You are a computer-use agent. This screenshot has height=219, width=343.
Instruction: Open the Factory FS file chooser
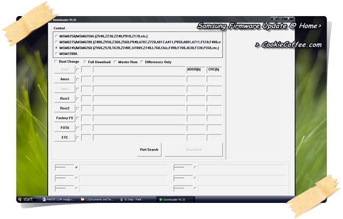64,118
